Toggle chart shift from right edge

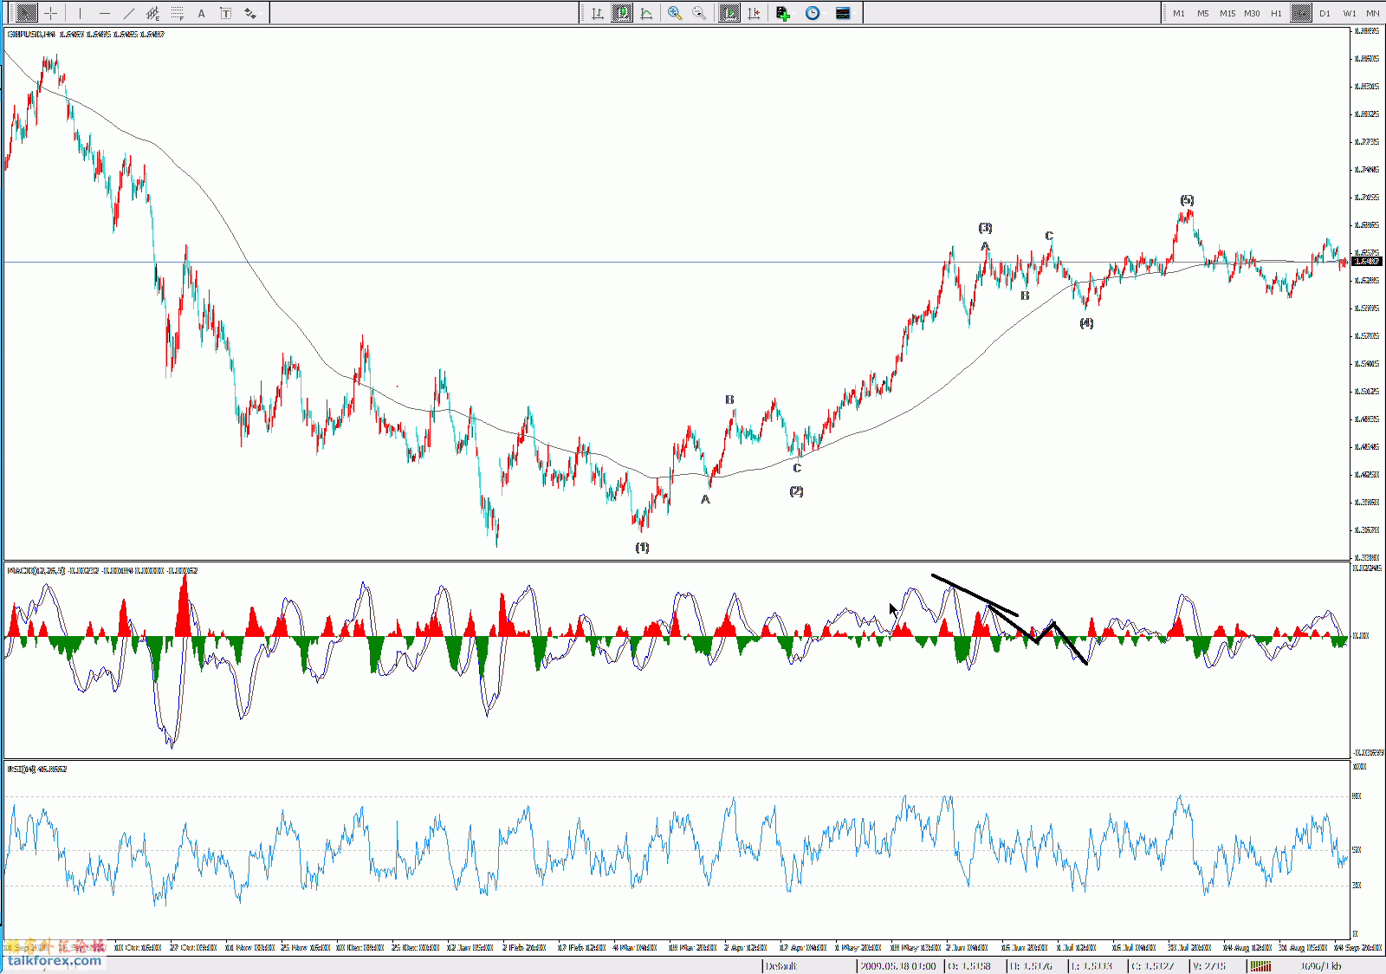754,13
